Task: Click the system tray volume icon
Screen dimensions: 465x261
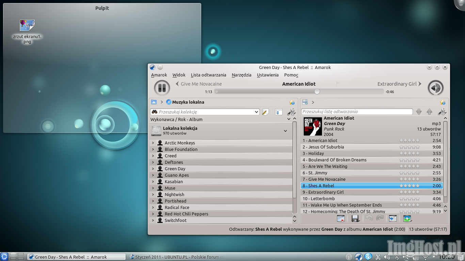Action: pyautogui.click(x=387, y=257)
